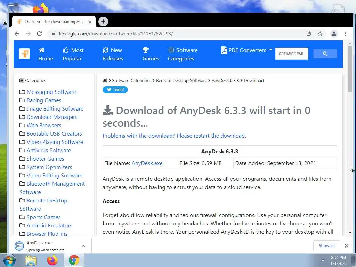Screen dimensions: 356x267
Task: Click the address bar URL
Action: pyautogui.click(x=116, y=34)
